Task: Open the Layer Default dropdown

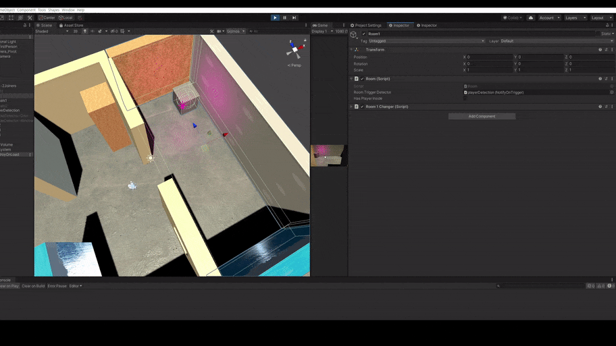Action: coord(557,40)
